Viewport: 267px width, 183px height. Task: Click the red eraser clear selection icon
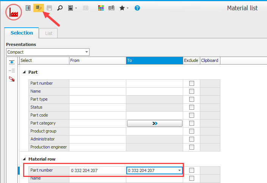click(x=12, y=79)
